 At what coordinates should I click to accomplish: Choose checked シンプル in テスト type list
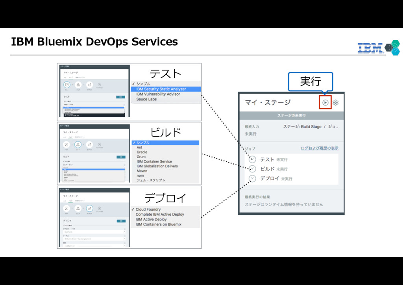click(x=166, y=84)
